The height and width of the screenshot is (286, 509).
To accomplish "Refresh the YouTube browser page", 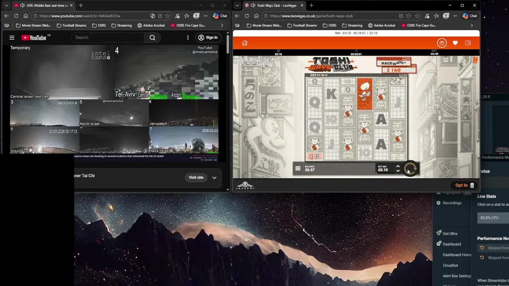I will pyautogui.click(x=16, y=16).
